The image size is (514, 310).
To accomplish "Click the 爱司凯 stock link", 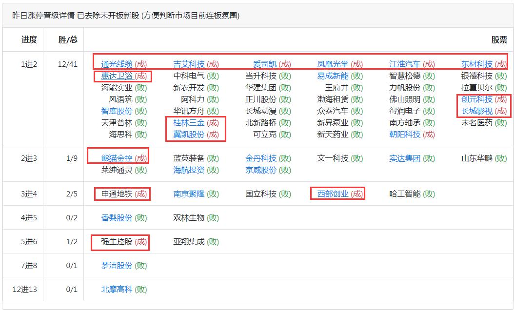I will (265, 64).
